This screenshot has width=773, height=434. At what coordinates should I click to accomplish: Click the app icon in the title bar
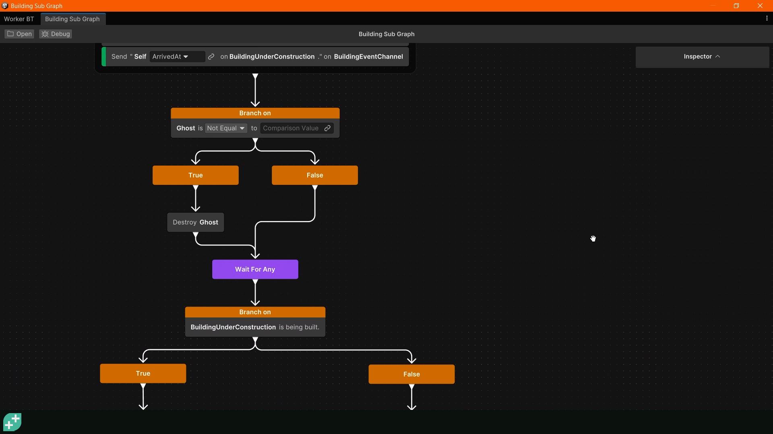(x=5, y=6)
